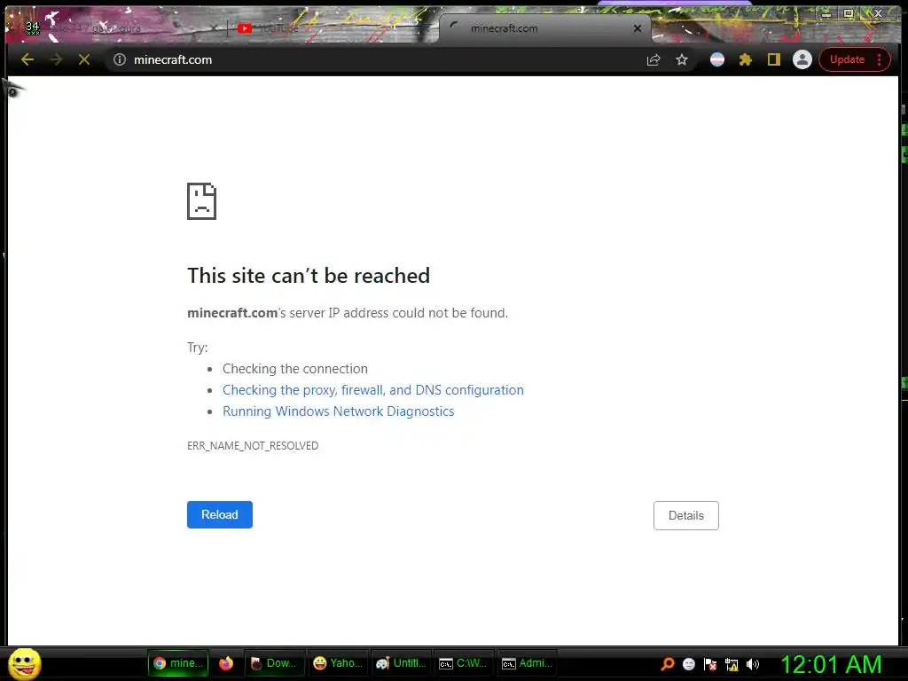Open Chrome three-dot menu
The width and height of the screenshot is (908, 681).
click(x=879, y=59)
